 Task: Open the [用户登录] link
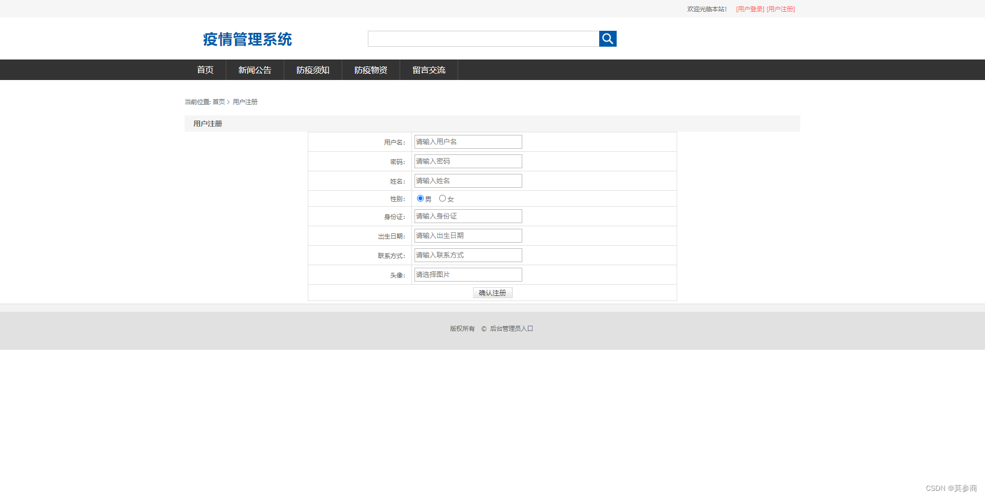(750, 9)
